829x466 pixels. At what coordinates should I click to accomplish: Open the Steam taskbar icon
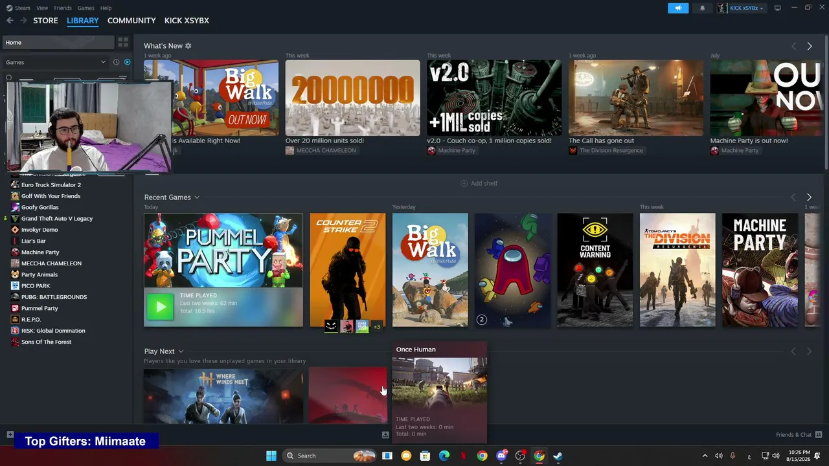pyautogui.click(x=558, y=456)
